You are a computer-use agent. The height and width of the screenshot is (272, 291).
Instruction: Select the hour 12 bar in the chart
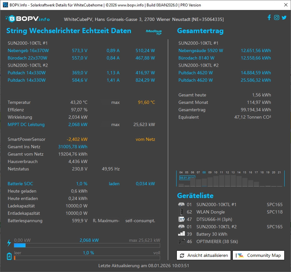pyautogui.click(x=227, y=181)
